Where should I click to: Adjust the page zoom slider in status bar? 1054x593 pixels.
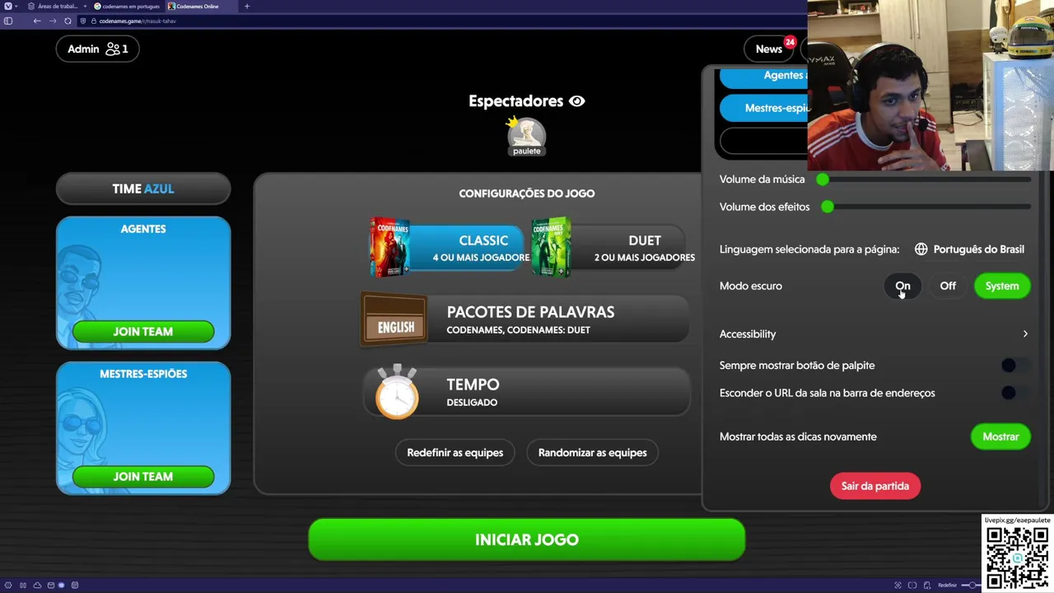pos(972,585)
